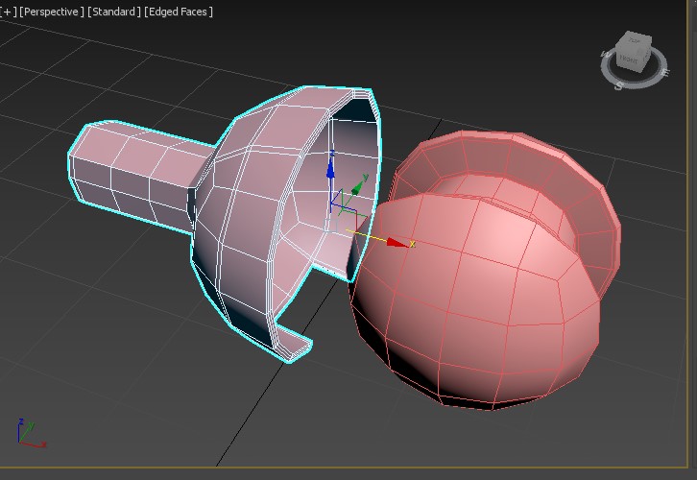Click the S compass label on the ViewCube ring
The image size is (697, 480).
(x=620, y=85)
